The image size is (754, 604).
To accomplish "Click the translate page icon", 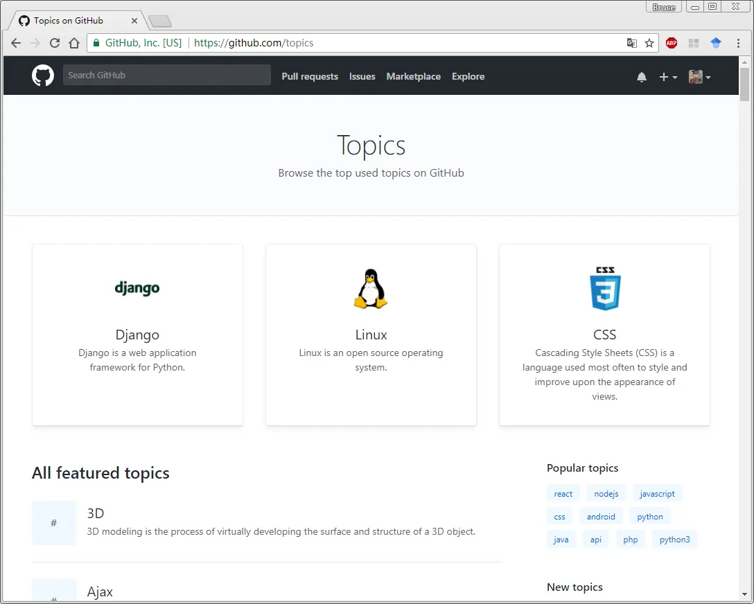I will 631,43.
